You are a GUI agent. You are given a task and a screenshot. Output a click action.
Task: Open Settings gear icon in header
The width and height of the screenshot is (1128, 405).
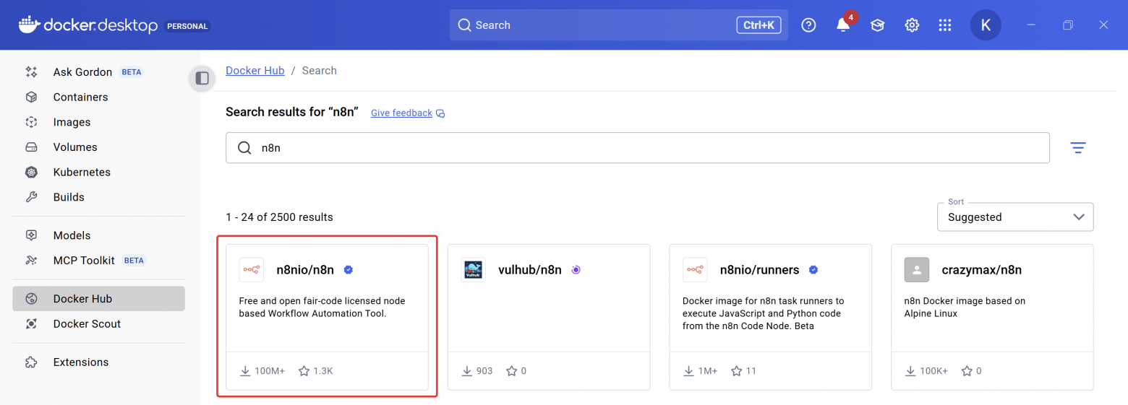pos(912,25)
